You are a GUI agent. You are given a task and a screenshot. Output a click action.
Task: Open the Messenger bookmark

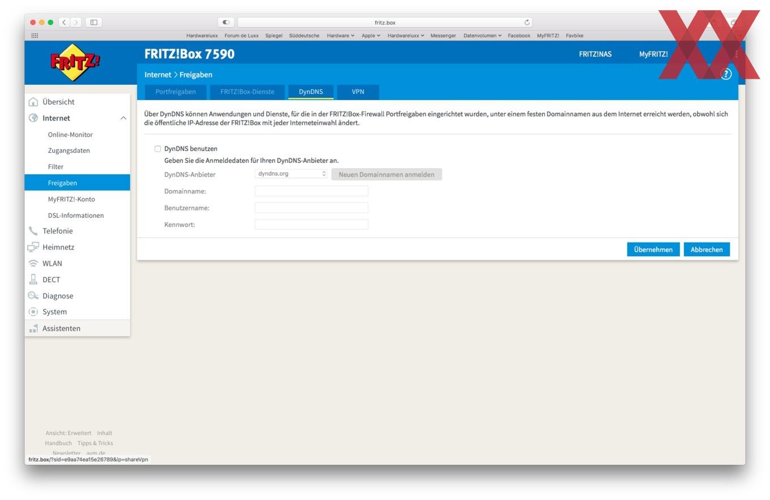point(443,36)
